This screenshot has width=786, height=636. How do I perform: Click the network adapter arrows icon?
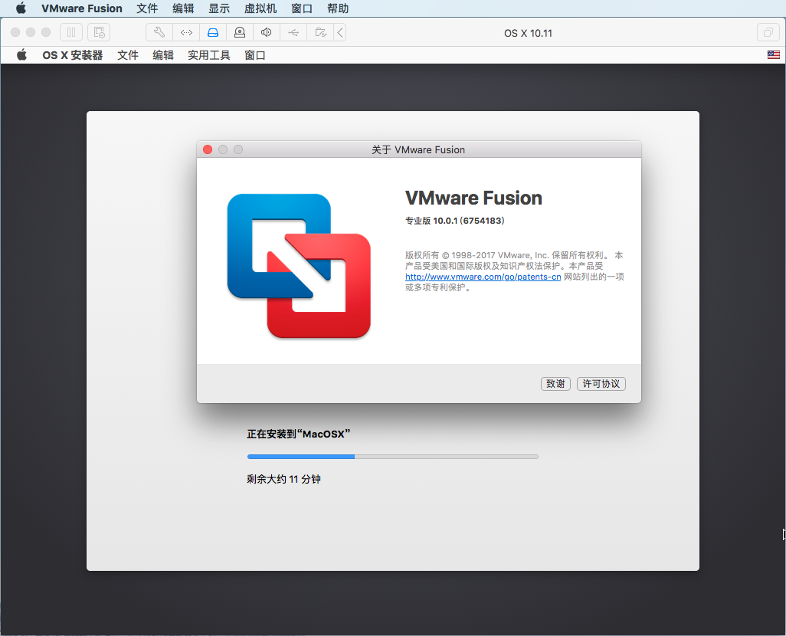tap(186, 33)
